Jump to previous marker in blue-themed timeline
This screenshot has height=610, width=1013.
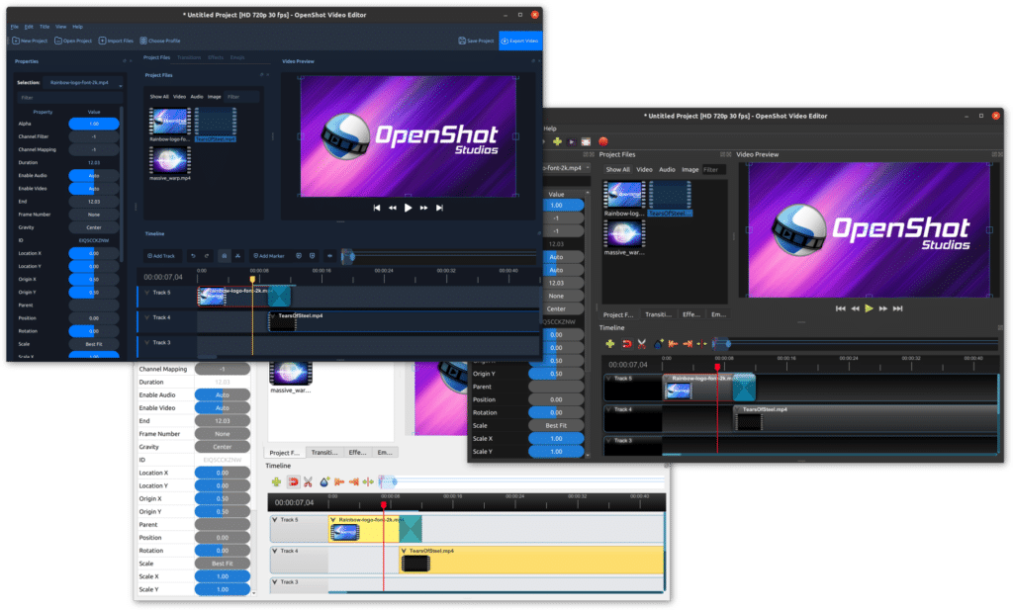tap(299, 256)
